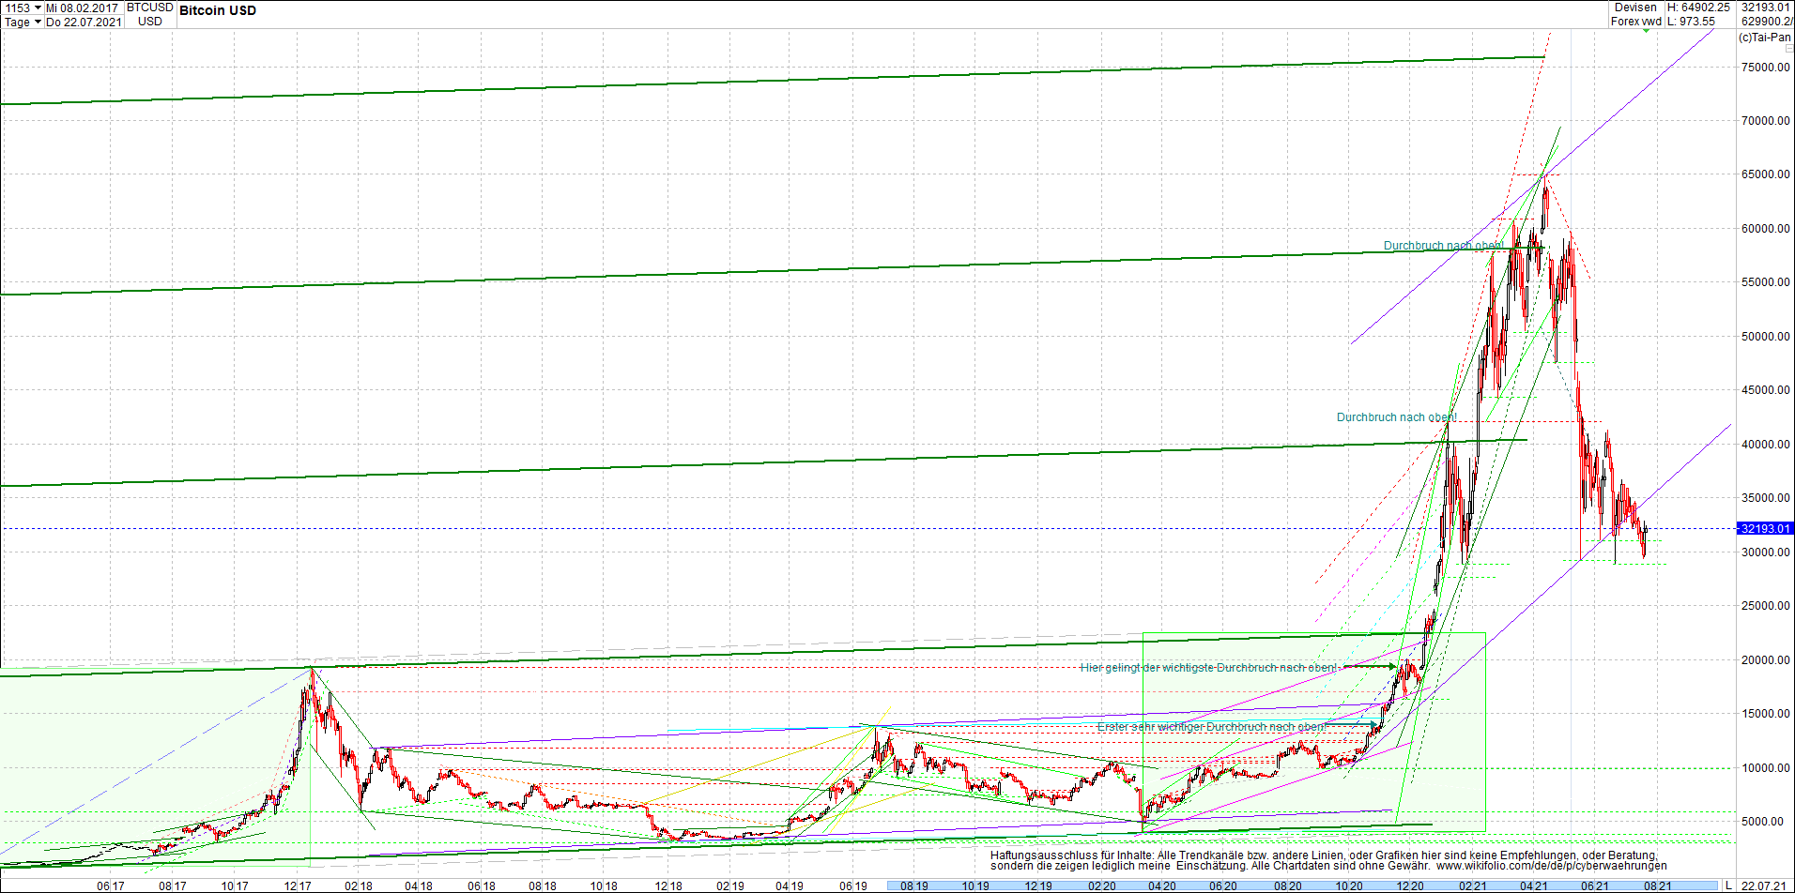Click the minus collapse icon at right edge

[x=1787, y=49]
